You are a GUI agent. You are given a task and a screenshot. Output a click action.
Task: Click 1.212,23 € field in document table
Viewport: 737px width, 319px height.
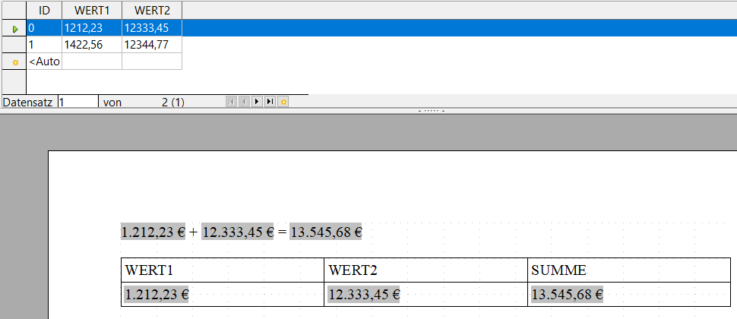157,295
